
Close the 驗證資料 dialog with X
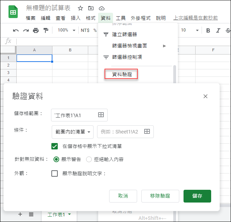click(x=205, y=96)
